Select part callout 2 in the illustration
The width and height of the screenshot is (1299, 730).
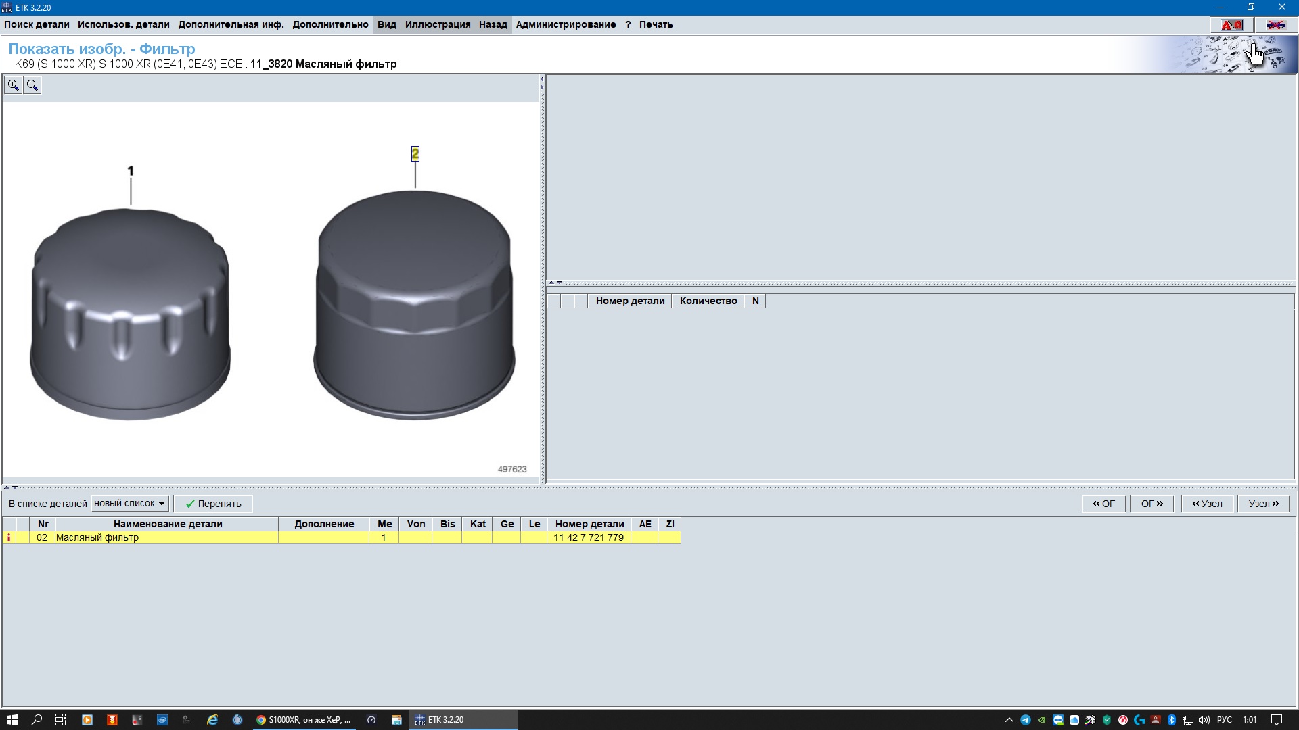[415, 154]
